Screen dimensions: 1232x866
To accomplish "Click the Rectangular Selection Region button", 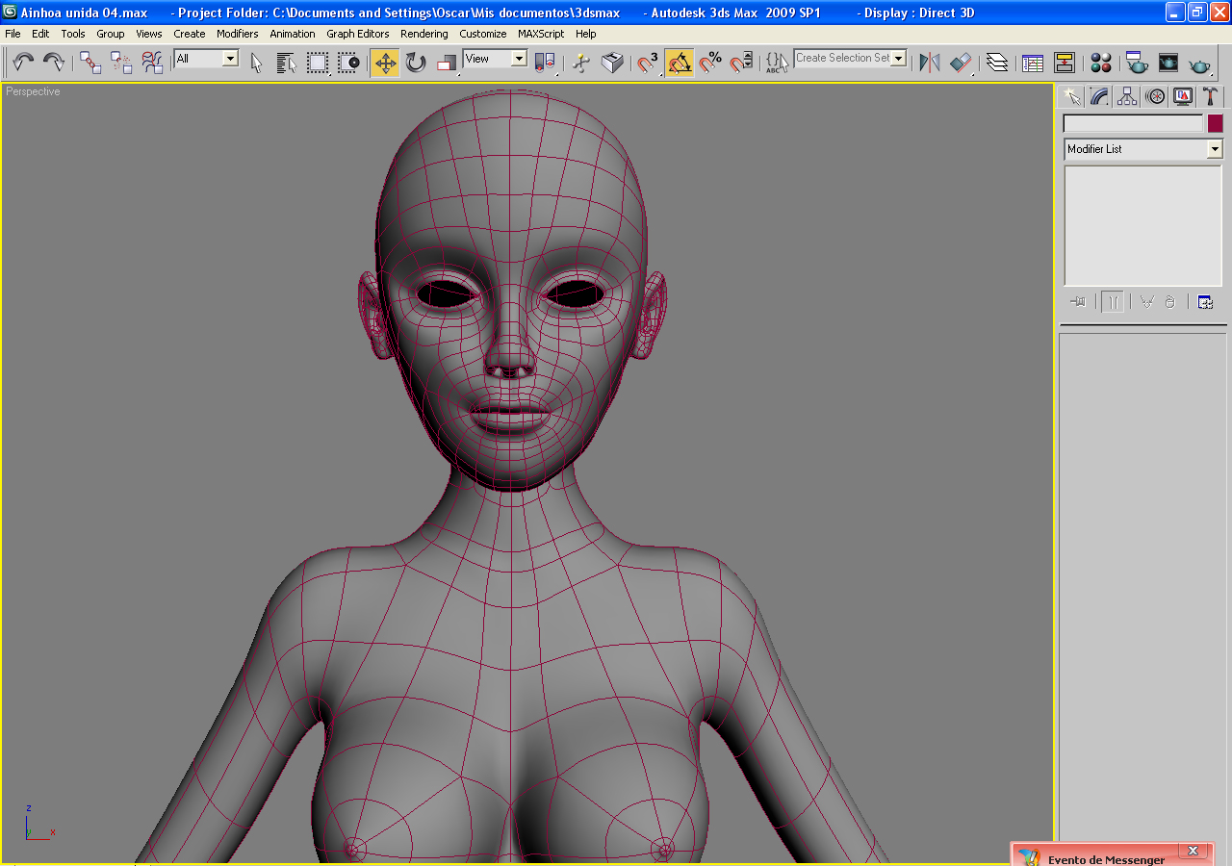I will click(x=318, y=63).
